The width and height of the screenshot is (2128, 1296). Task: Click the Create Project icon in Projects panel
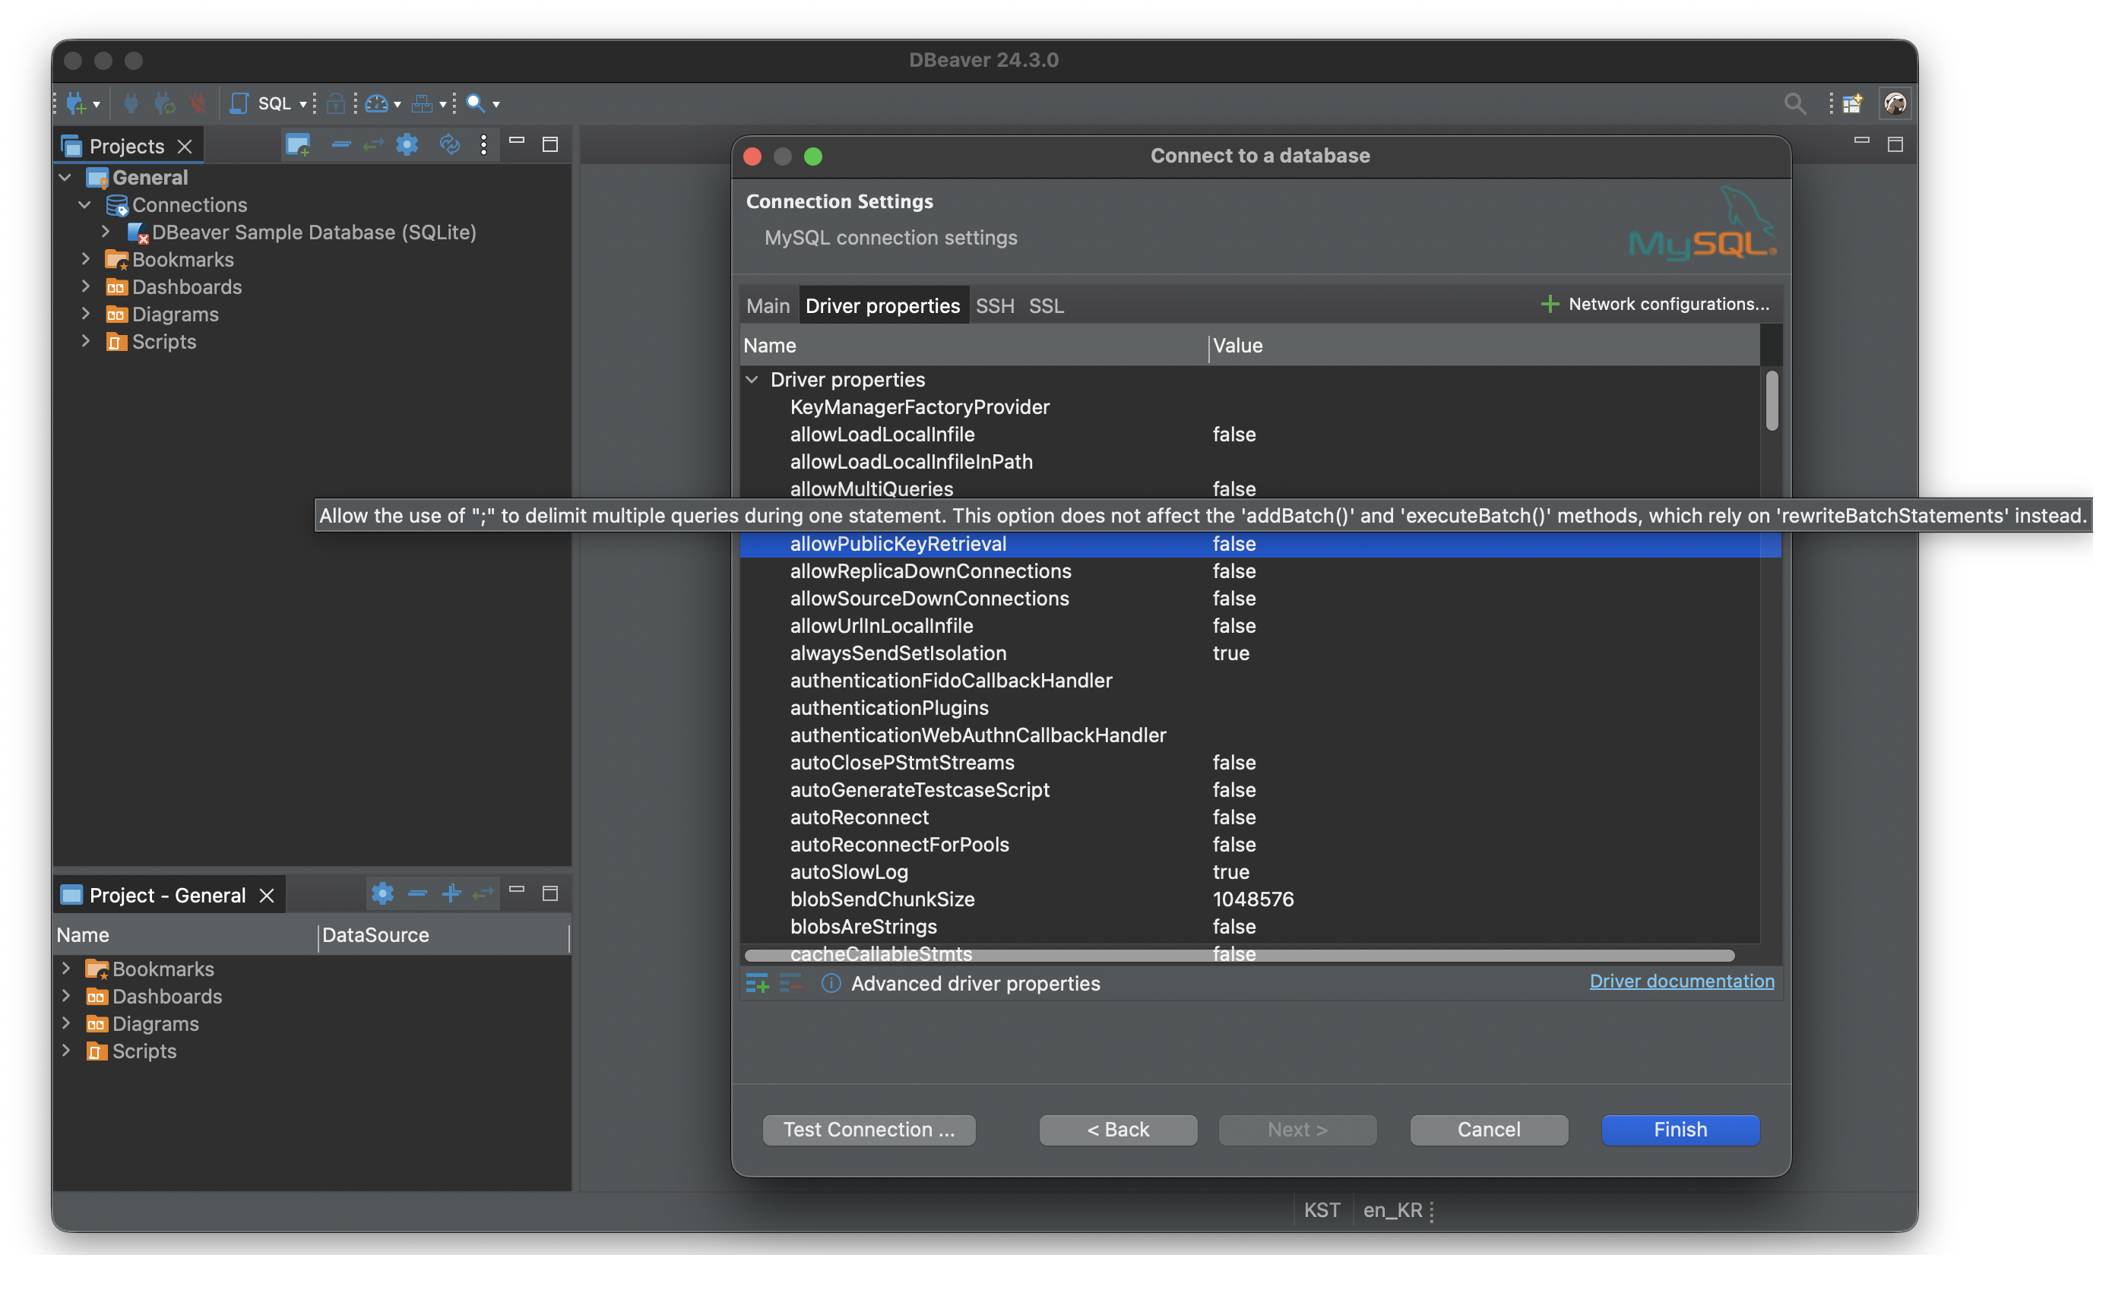coord(298,145)
